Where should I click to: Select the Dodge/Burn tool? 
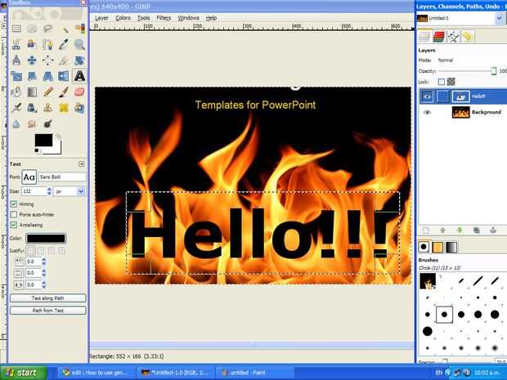pos(48,123)
